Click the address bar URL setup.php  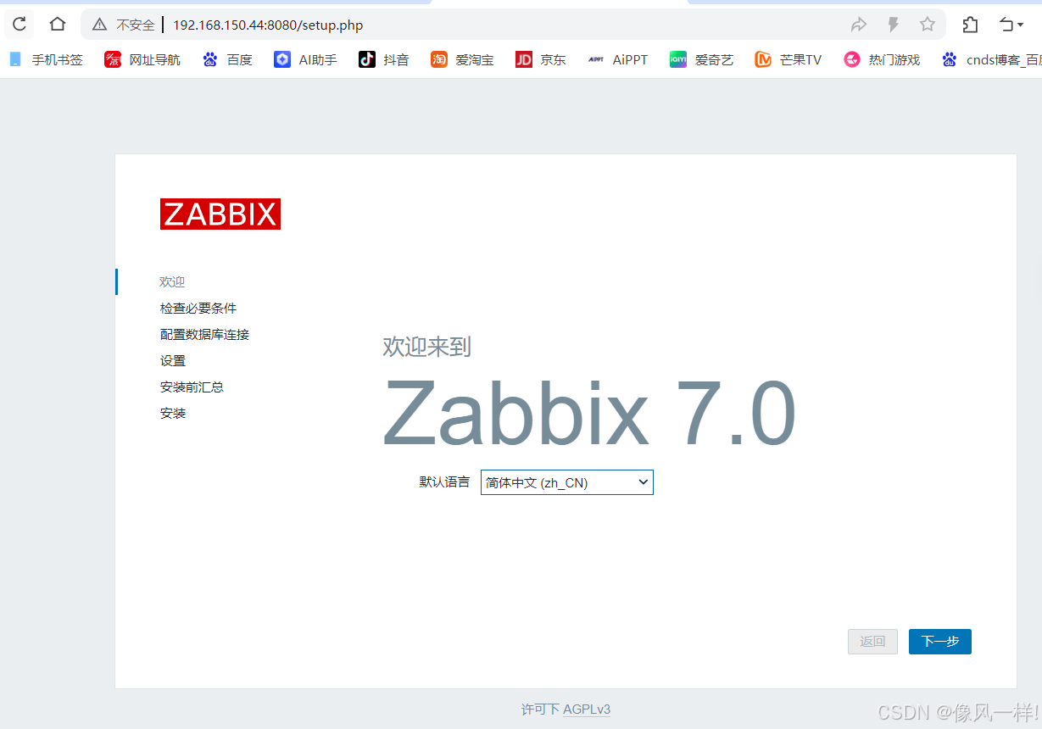(x=268, y=25)
